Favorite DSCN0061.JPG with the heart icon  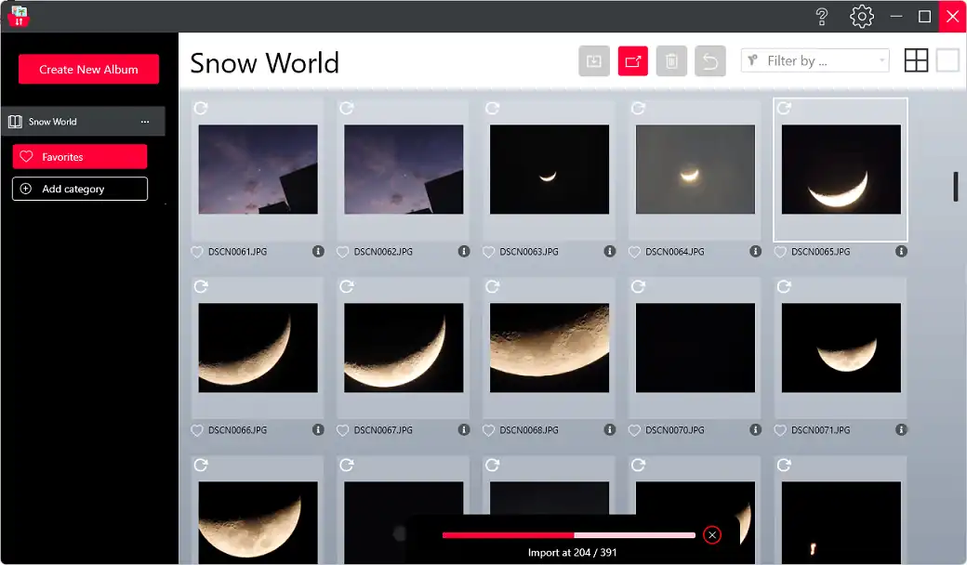coord(197,252)
